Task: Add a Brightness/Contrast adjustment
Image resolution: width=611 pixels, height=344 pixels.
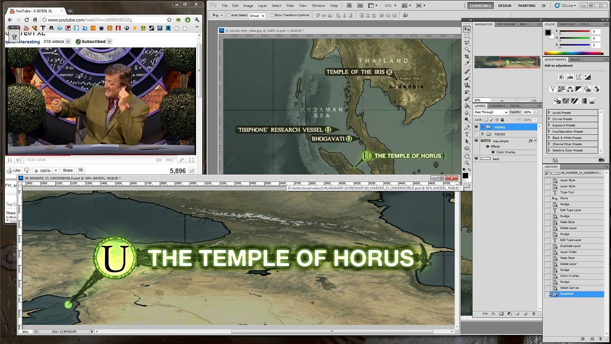Action: pos(561,77)
